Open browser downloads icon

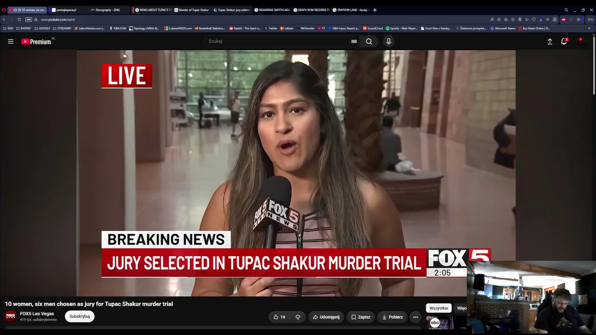coord(541,20)
